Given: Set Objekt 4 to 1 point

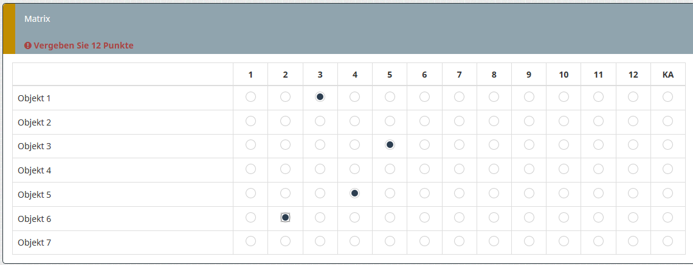Looking at the screenshot, I should click(250, 169).
